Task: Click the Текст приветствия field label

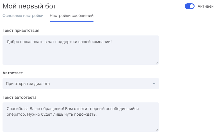Action: [21, 30]
